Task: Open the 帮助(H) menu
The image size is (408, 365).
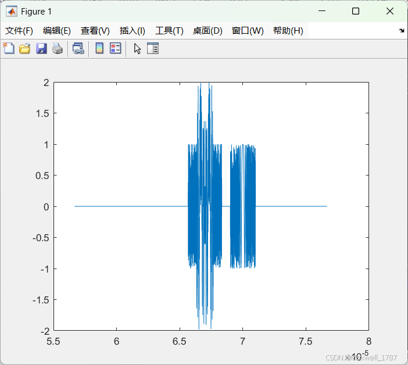Action: point(288,31)
